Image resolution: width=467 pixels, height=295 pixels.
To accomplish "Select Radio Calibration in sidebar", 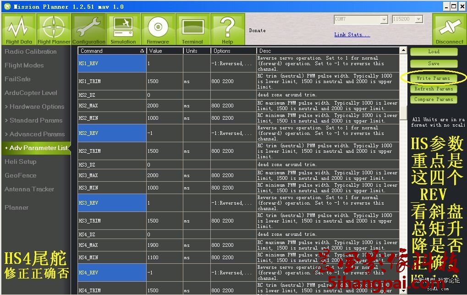I will (x=31, y=51).
